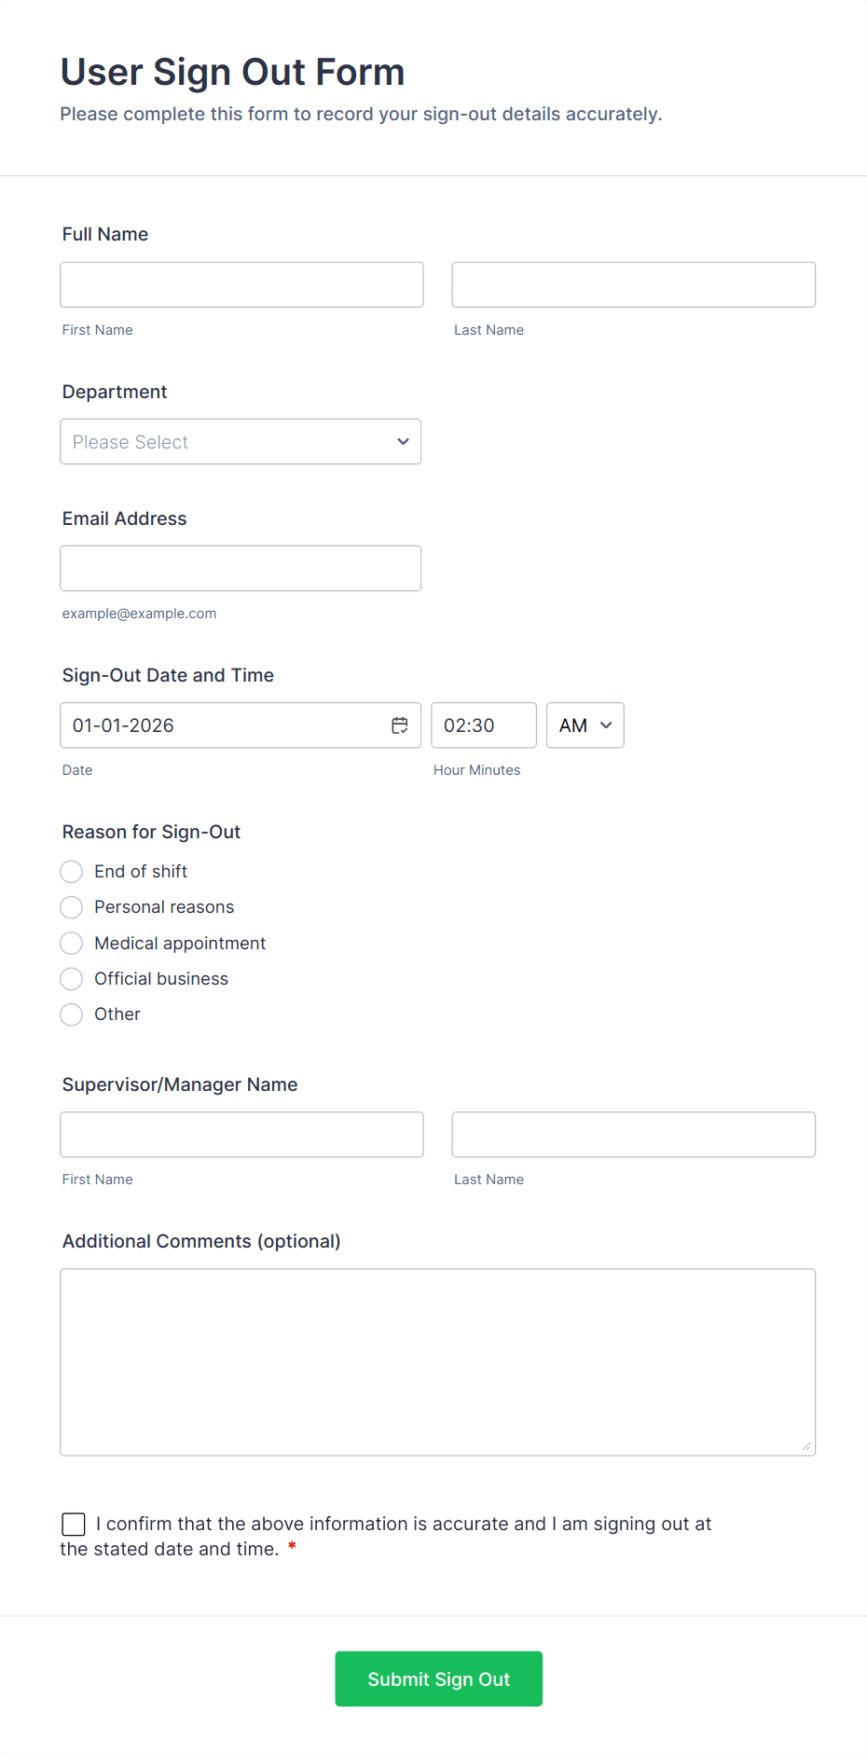This screenshot has height=1753, width=867.
Task: Click the Last Name field under Full Name
Action: tap(633, 284)
